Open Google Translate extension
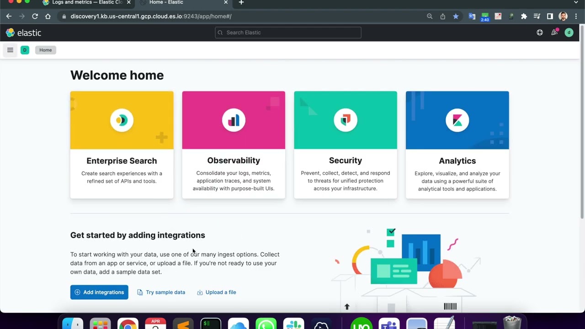585x329 pixels. pos(472,16)
